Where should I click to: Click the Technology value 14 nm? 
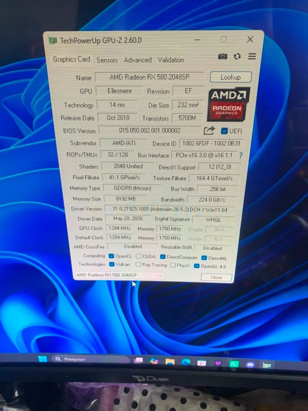[x=117, y=105]
